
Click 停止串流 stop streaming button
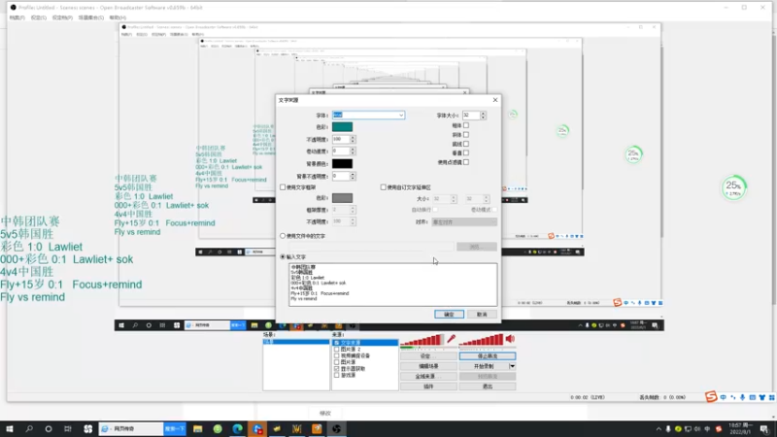point(488,356)
